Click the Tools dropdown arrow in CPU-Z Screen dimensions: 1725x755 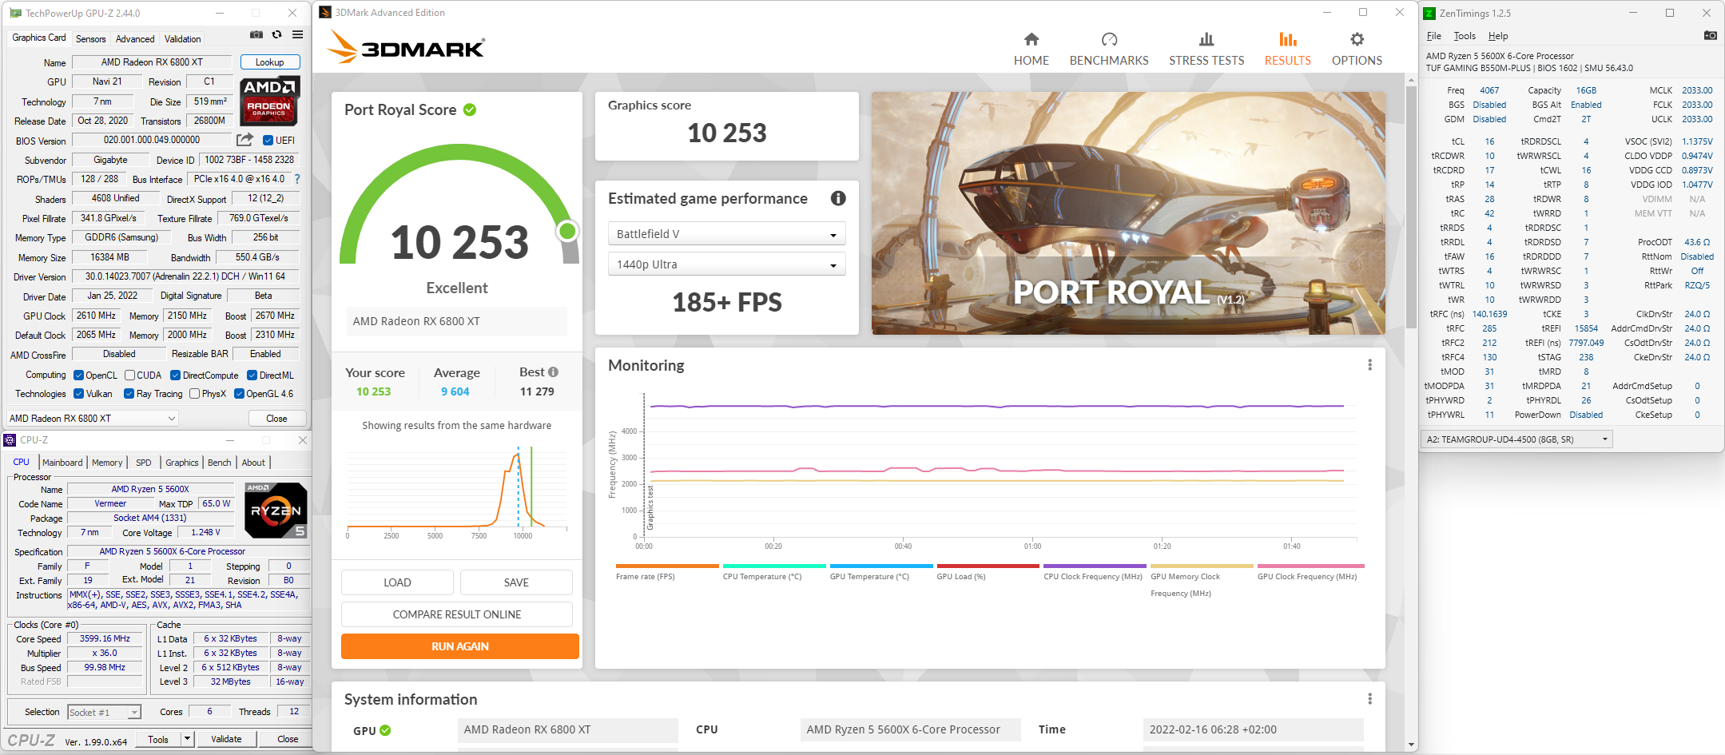(188, 739)
